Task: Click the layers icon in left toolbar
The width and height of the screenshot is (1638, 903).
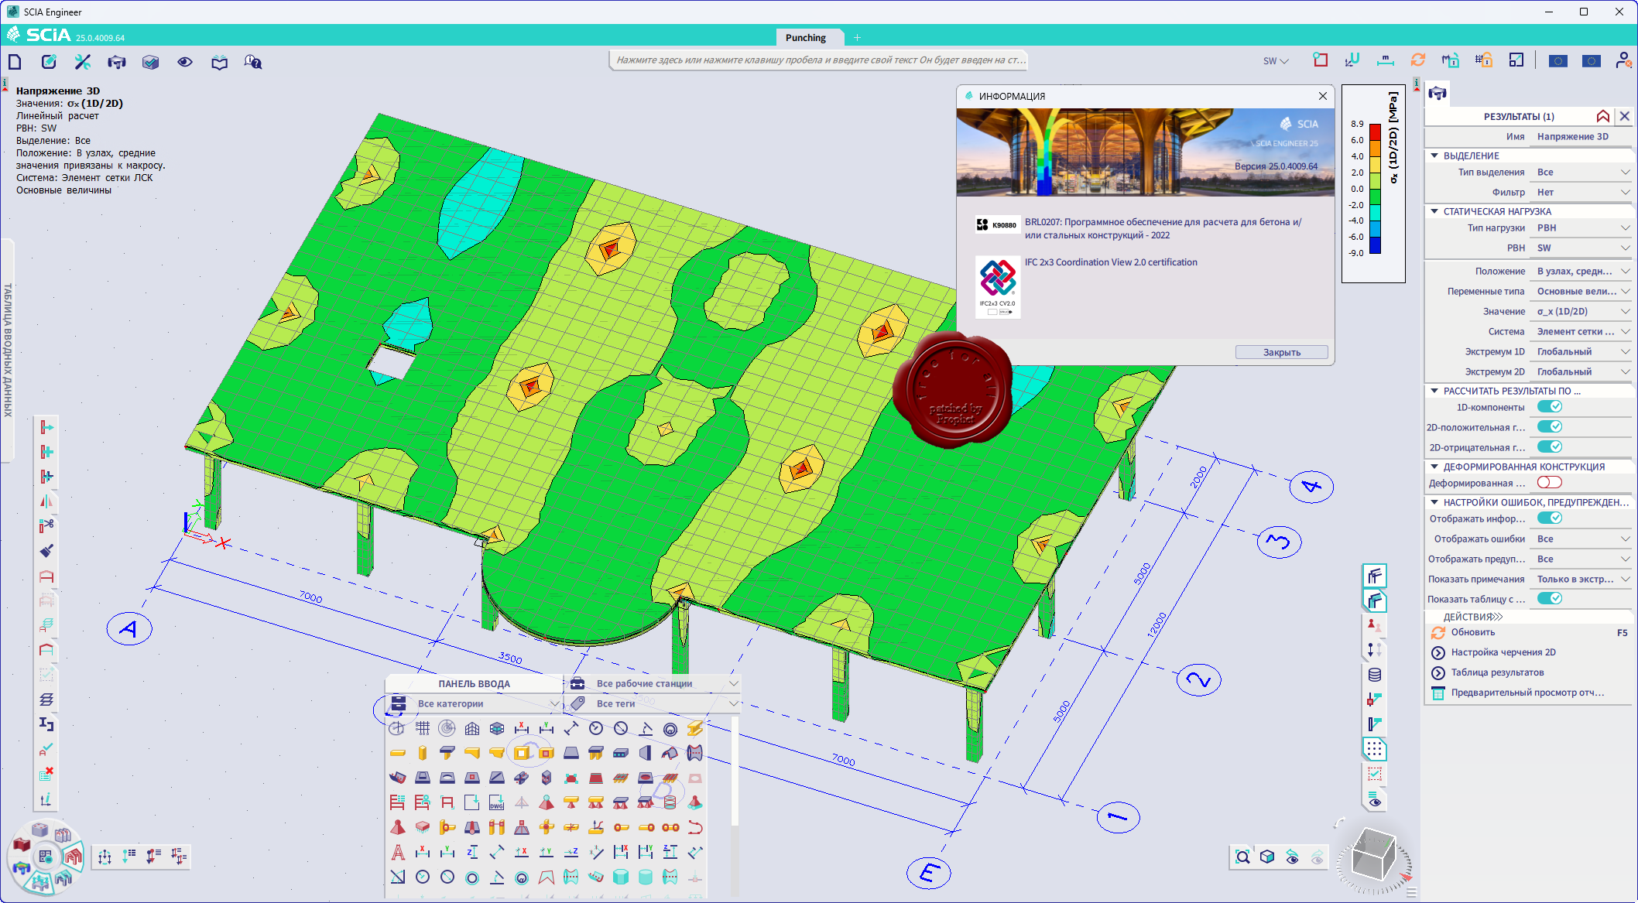Action: click(x=46, y=699)
